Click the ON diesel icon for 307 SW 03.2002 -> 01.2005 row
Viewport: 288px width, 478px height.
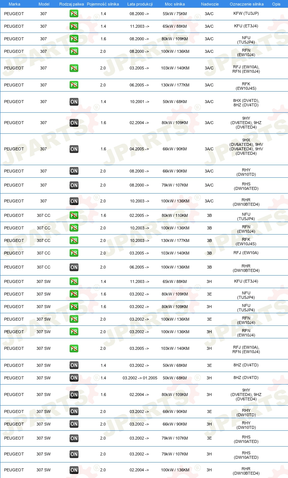point(74,378)
